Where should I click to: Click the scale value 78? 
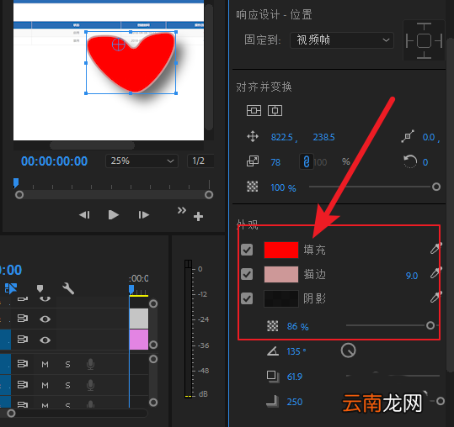coord(275,162)
